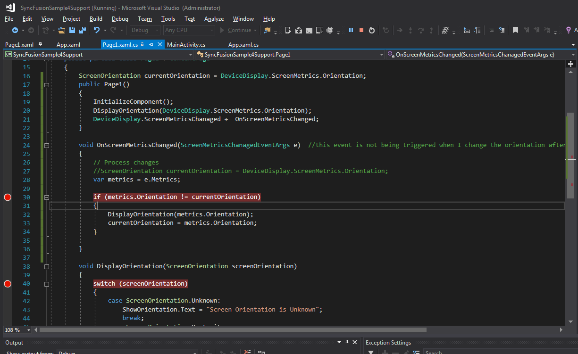Toggle a bookmark using the bookmark icon
Viewport: 578px width, 354px height.
pos(515,30)
